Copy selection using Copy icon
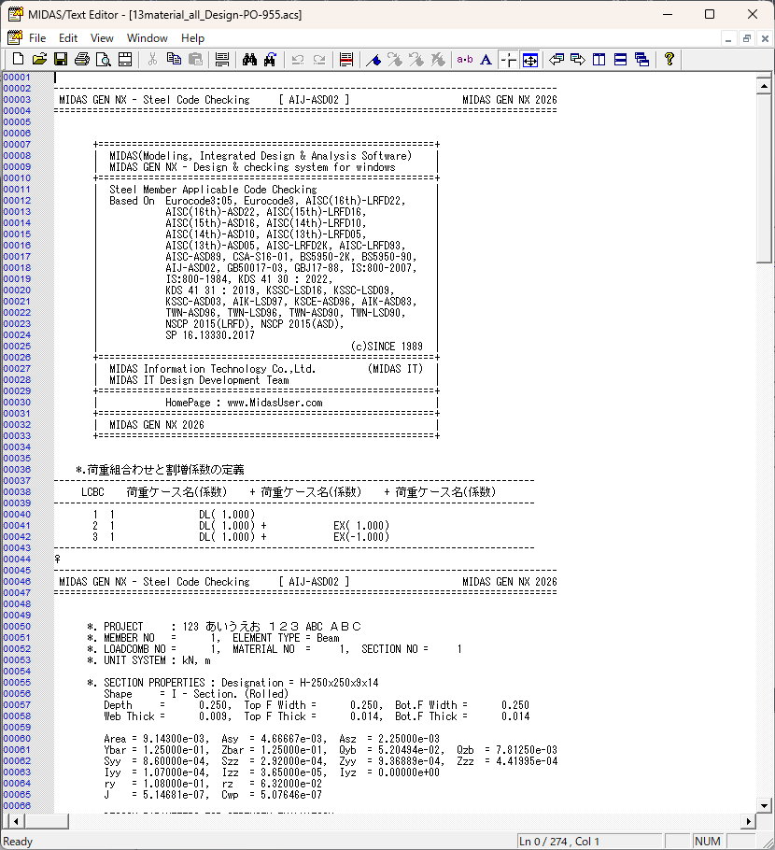Viewport: 775px width, 850px height. click(174, 59)
